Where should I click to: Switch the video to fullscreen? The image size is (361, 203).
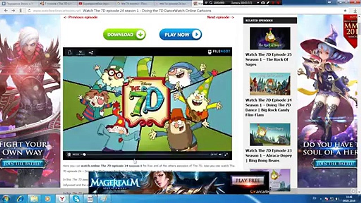point(226,155)
